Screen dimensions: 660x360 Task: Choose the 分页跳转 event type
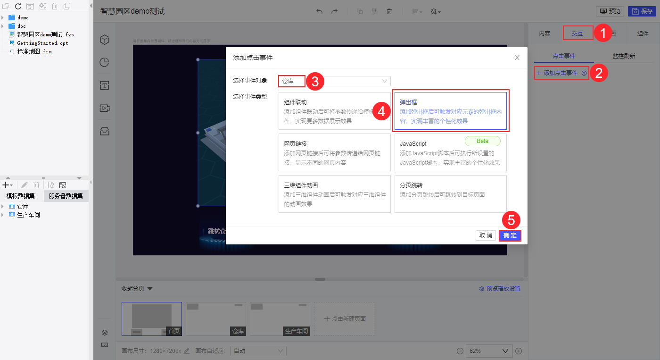coord(451,194)
